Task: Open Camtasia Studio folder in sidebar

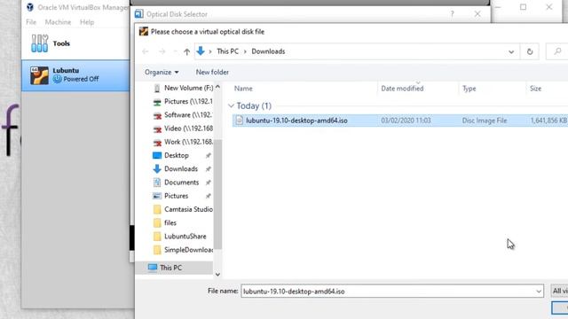Action: click(183, 209)
